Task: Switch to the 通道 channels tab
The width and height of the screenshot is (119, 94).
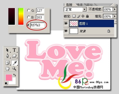Action: tap(80, 5)
